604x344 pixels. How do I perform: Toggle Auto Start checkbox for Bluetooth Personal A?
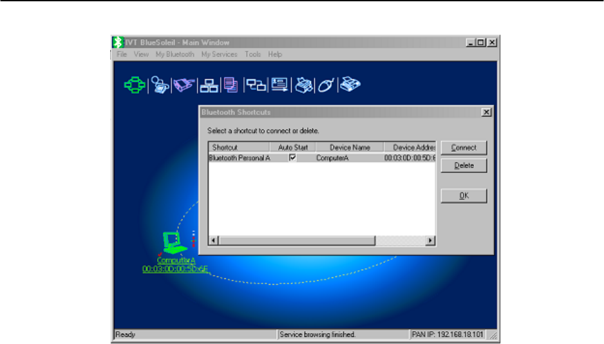[292, 158]
